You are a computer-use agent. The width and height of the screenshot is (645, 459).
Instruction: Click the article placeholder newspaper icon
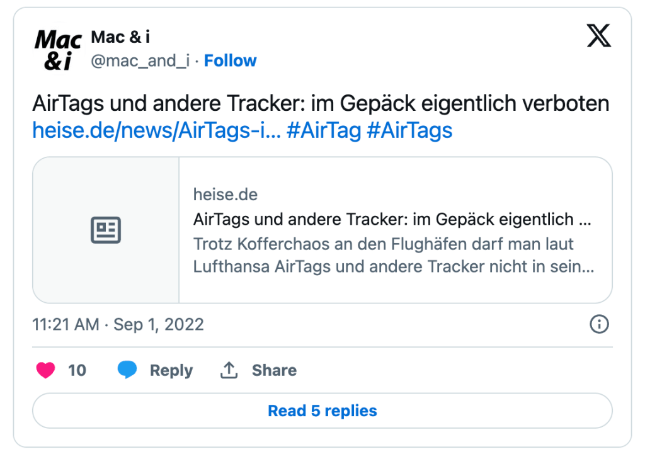click(106, 230)
